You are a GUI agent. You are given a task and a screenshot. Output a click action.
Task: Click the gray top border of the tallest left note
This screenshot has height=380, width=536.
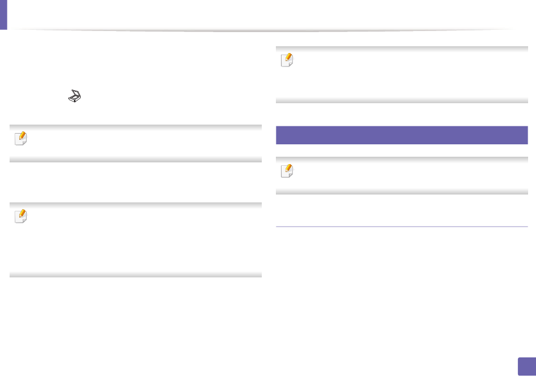[135, 205]
